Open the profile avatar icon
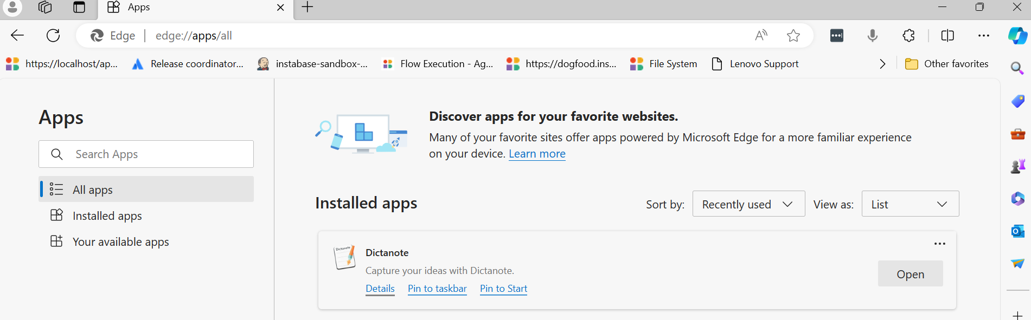The height and width of the screenshot is (320, 1031). 12,7
